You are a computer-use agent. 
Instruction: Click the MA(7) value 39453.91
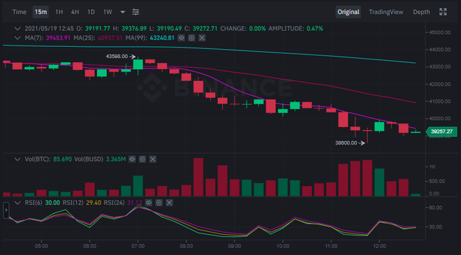(58, 38)
